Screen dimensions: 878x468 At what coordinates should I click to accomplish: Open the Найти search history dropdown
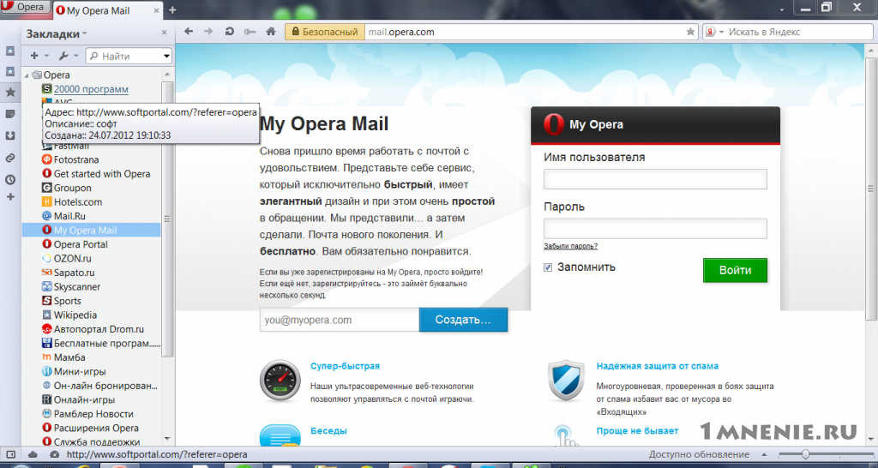(x=167, y=56)
